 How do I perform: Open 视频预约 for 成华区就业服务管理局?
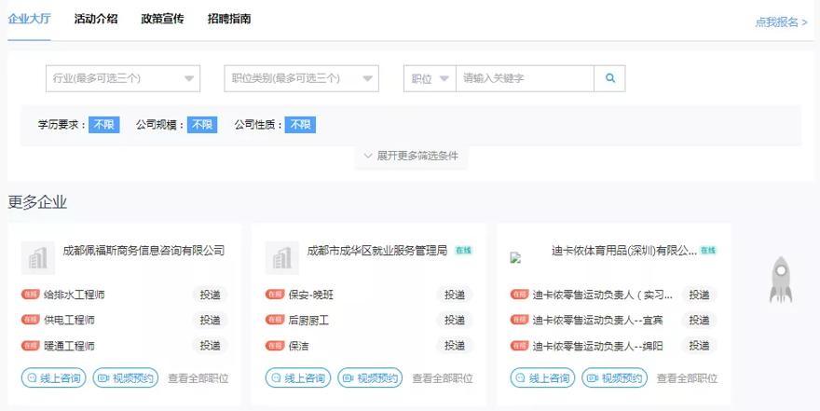coord(370,378)
